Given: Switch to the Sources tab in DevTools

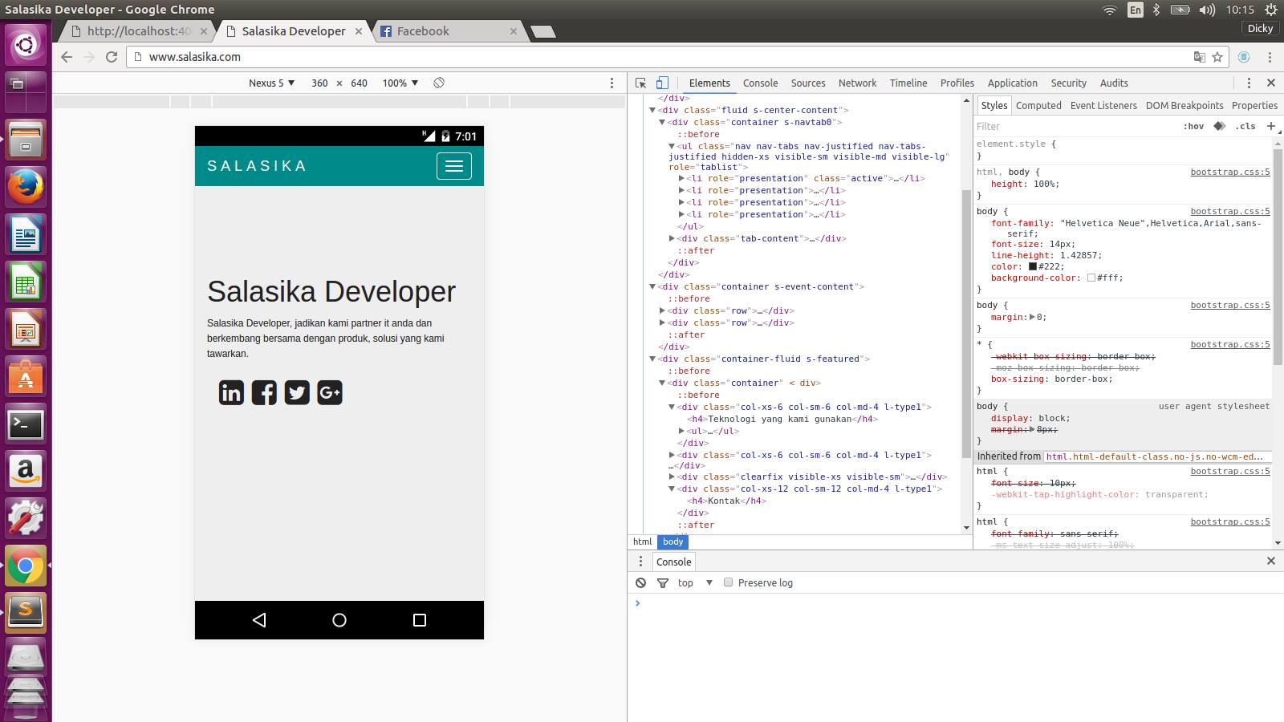Looking at the screenshot, I should pos(808,83).
